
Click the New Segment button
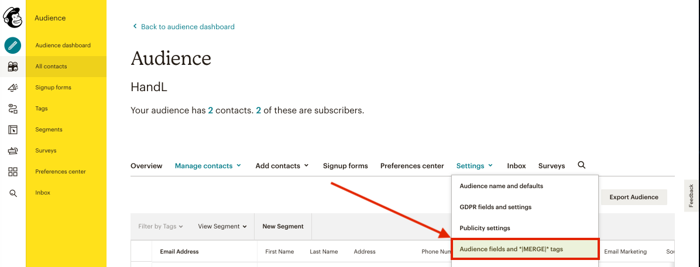coord(283,227)
